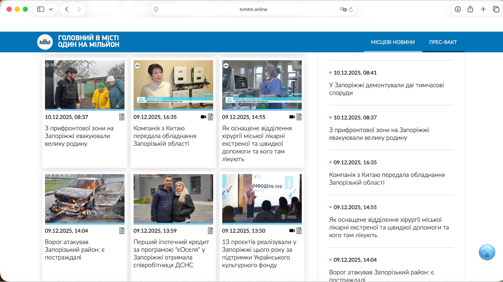The width and height of the screenshot is (503, 282).
Task: Click the document icon on mortgage credit article
Action: (210, 231)
